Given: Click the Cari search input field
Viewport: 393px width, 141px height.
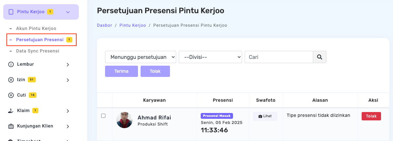Looking at the screenshot, I should [279, 57].
